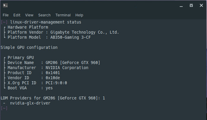Maximize the terminal window

coord(191,5)
